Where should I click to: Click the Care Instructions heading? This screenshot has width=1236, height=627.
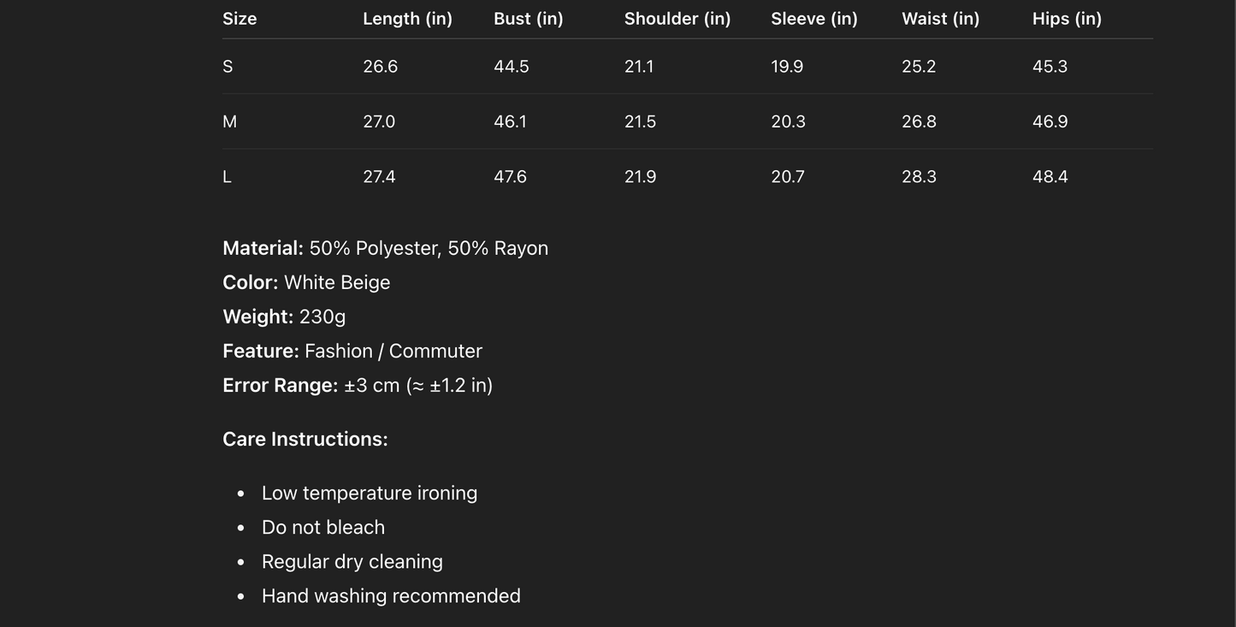click(305, 439)
